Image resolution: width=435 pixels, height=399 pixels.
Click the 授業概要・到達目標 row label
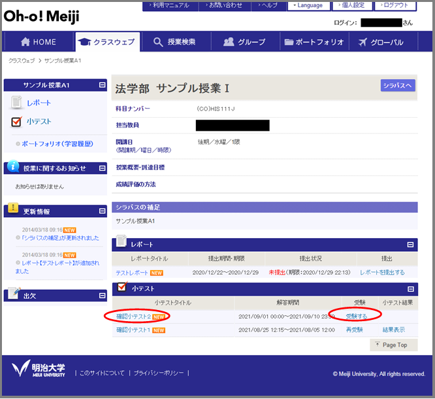click(x=140, y=167)
